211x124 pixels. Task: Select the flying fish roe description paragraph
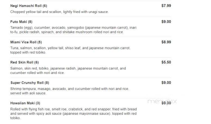tap(73, 113)
